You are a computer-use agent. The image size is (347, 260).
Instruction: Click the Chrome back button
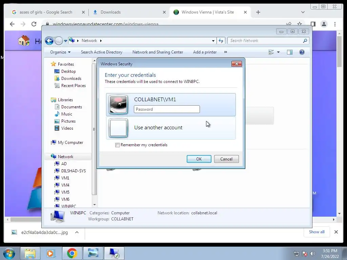[12, 24]
